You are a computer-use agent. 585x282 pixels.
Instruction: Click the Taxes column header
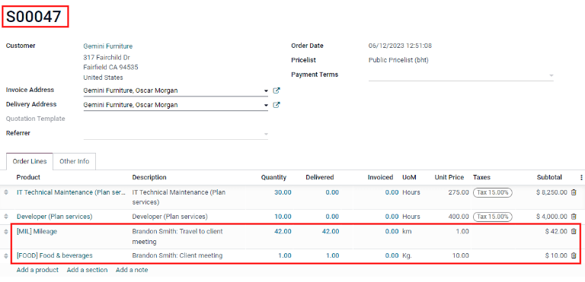[481, 177]
